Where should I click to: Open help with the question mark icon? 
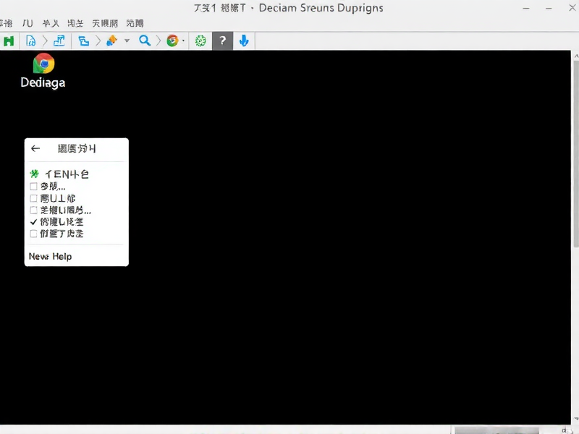click(x=222, y=41)
